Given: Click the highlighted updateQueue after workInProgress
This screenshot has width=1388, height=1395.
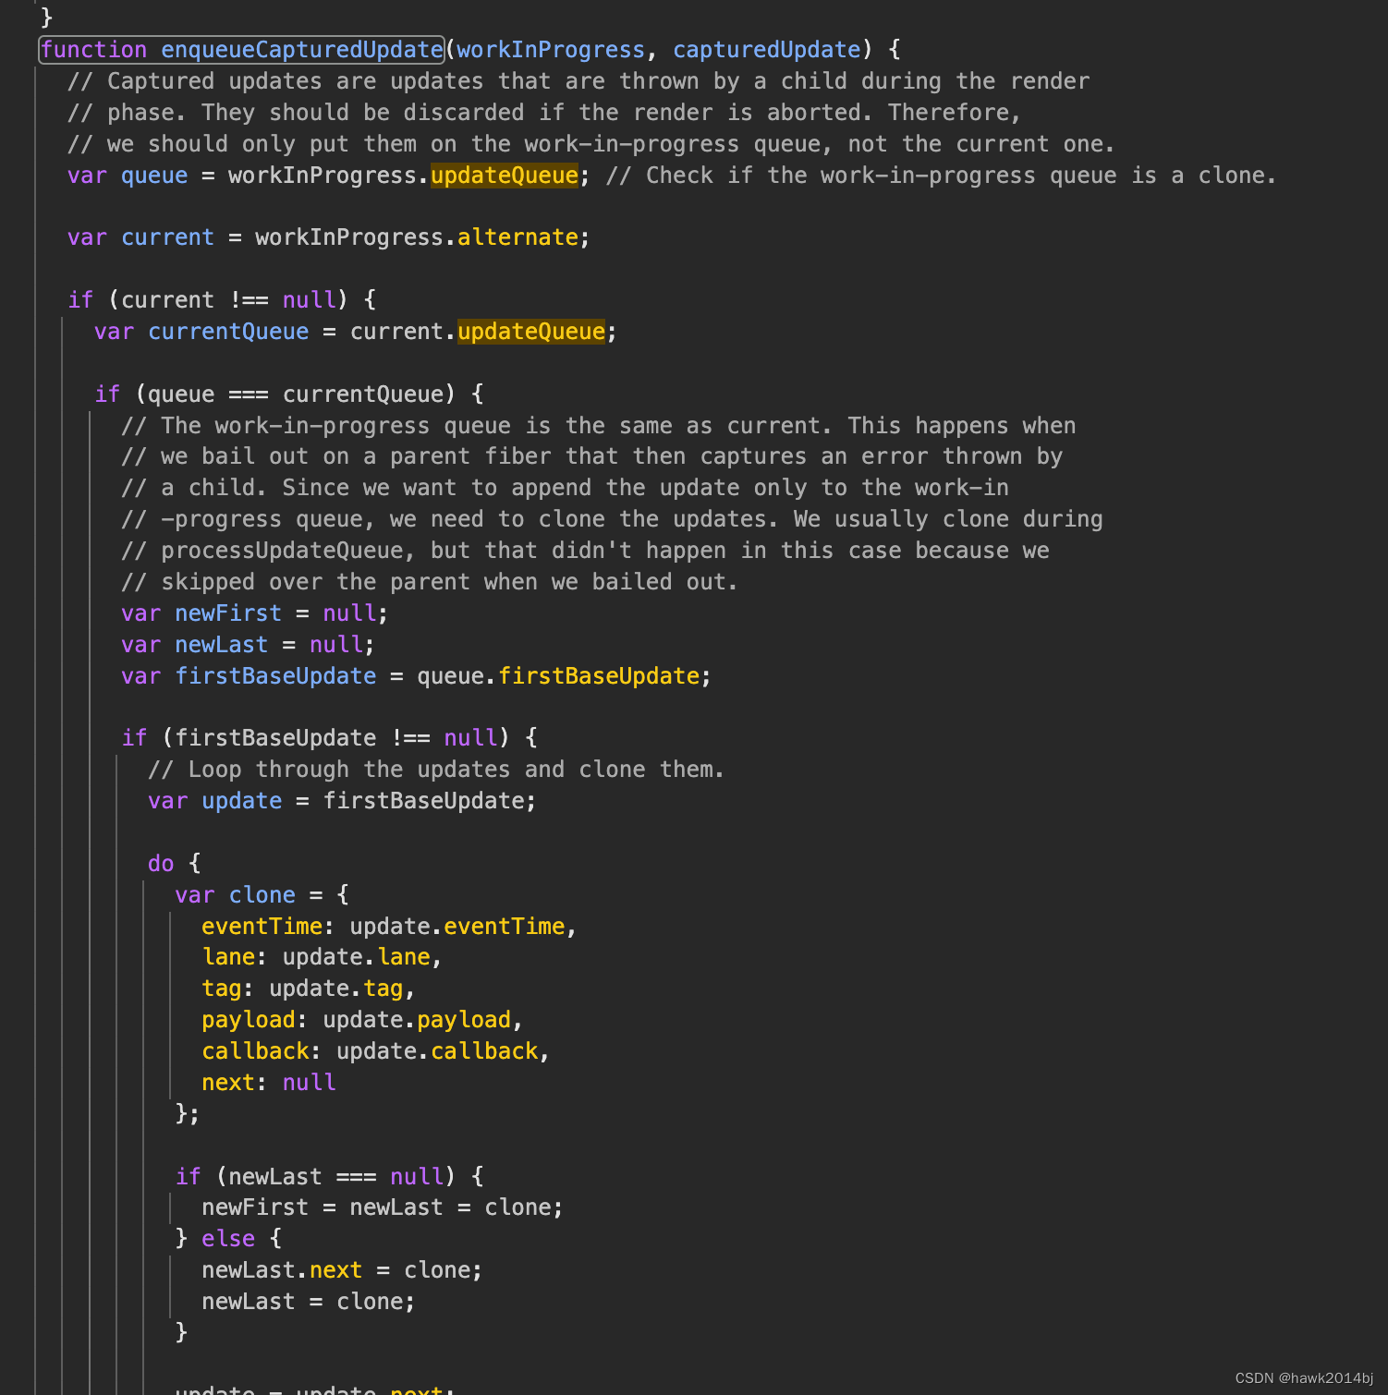Looking at the screenshot, I should click(x=505, y=176).
